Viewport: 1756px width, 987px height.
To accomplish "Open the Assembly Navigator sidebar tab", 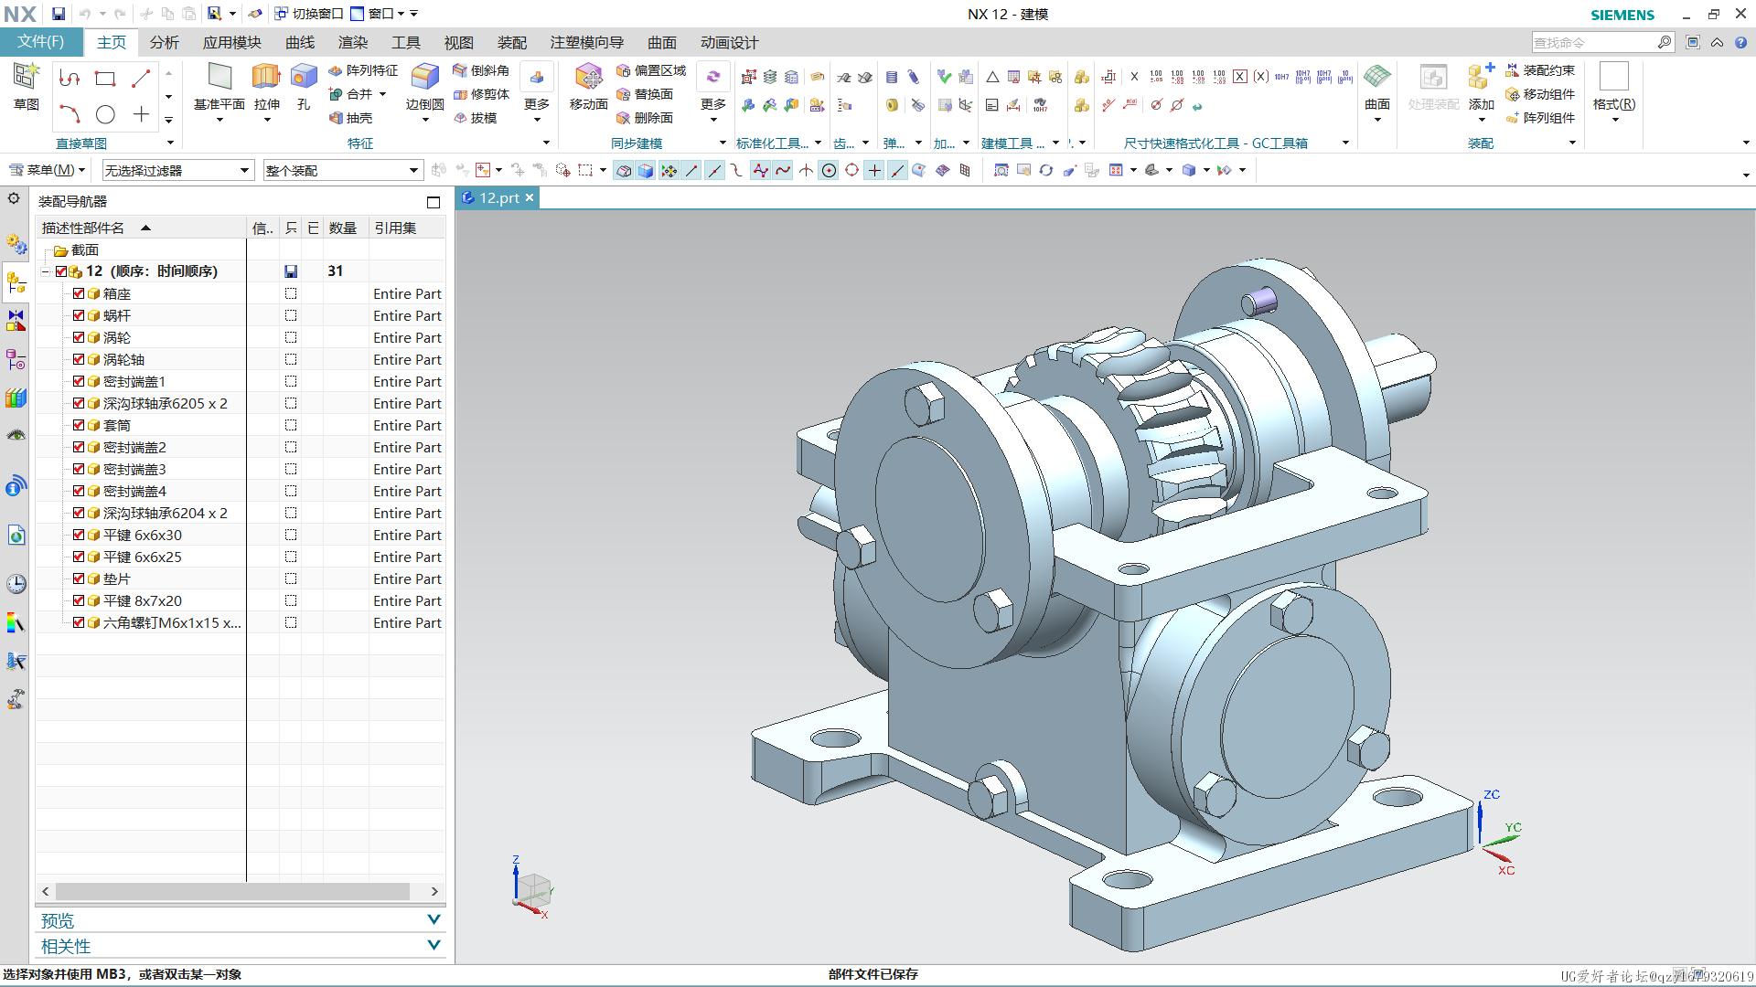I will [16, 282].
